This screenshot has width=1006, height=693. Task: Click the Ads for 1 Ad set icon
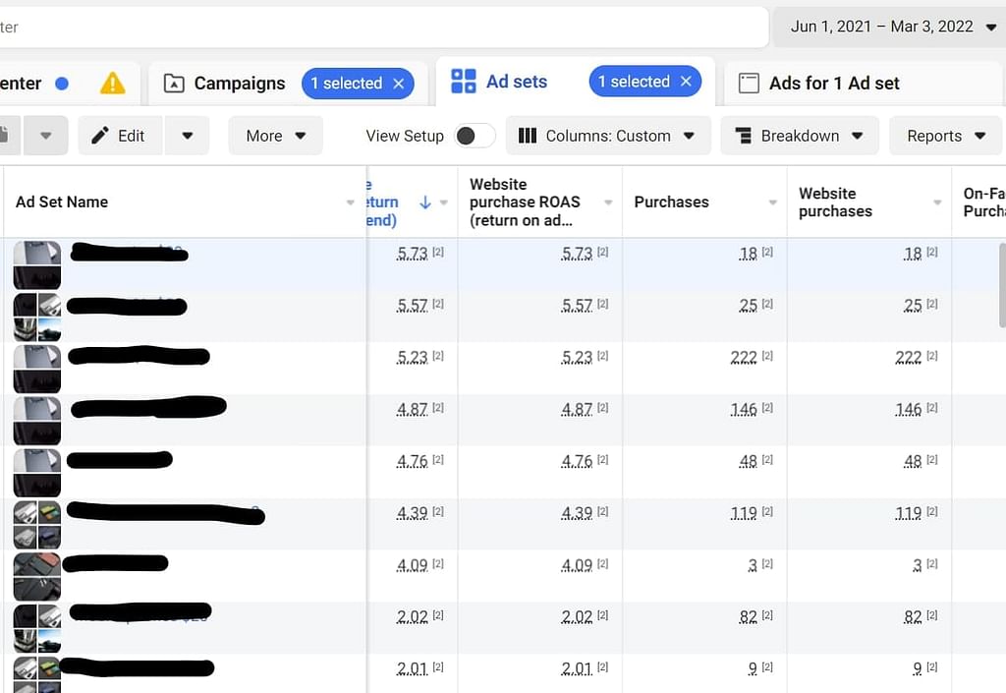click(x=749, y=84)
